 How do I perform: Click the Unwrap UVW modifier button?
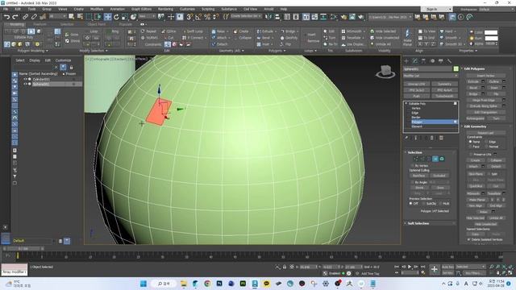coord(417,84)
